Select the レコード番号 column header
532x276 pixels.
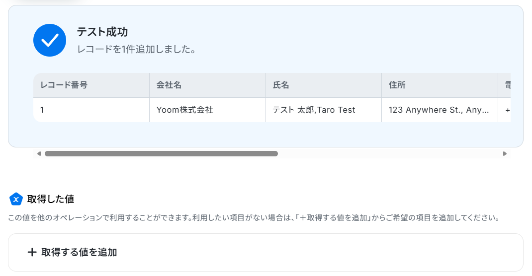91,85
